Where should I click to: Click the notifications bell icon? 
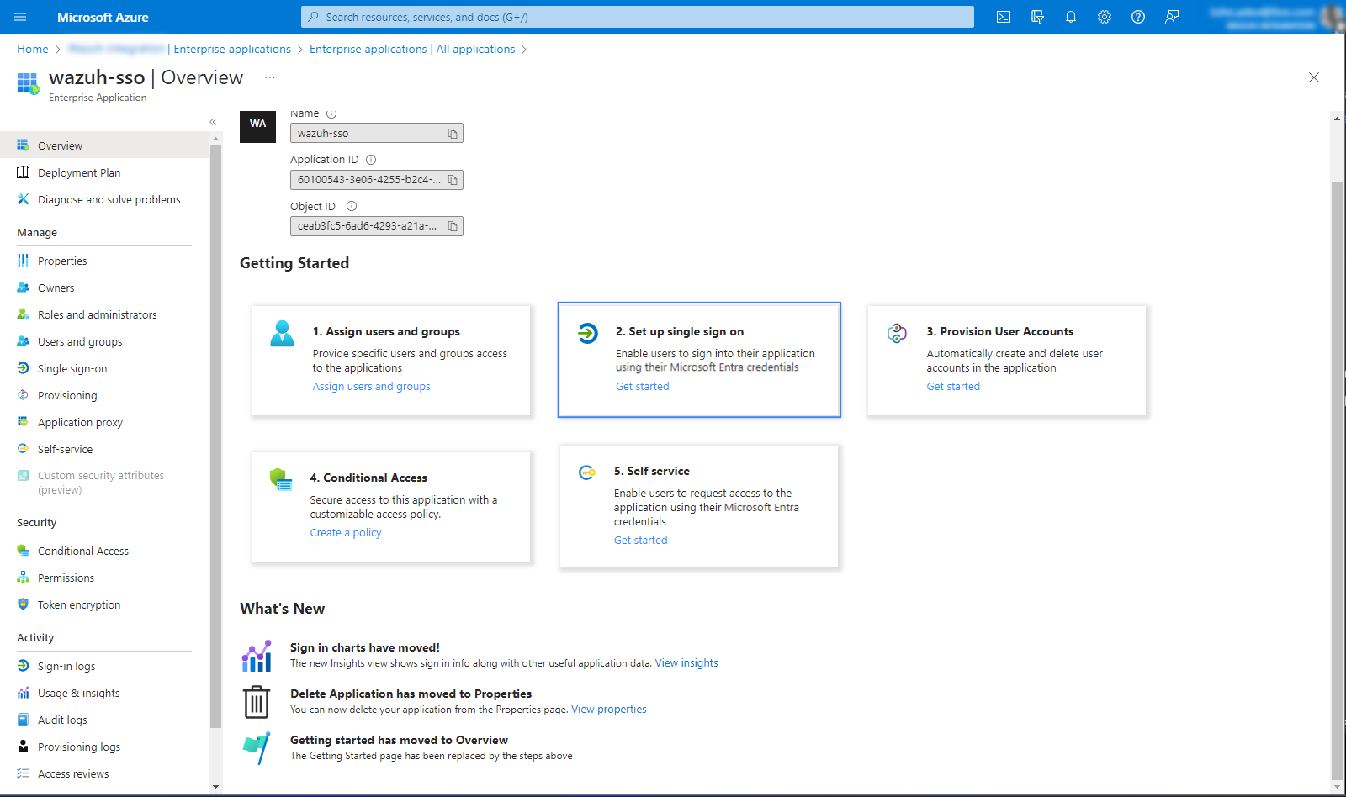point(1071,17)
